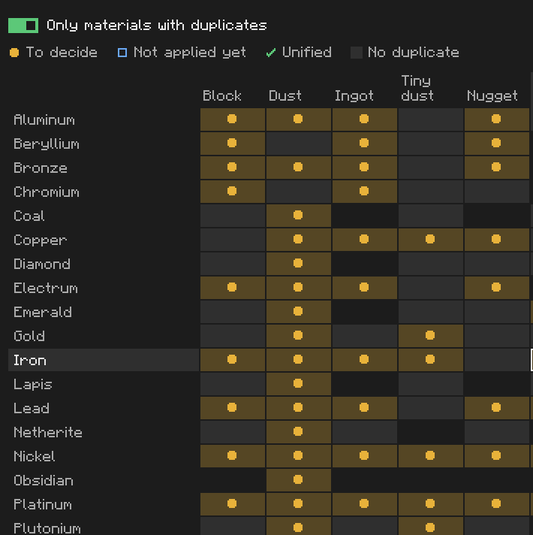
Task: Click Plutonium Dust to-decide cell
Action: [299, 526]
